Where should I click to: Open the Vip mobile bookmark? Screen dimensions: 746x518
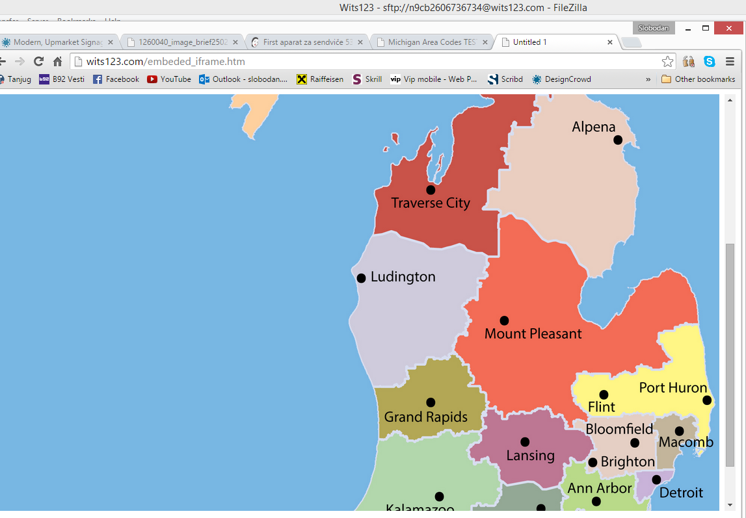(433, 79)
